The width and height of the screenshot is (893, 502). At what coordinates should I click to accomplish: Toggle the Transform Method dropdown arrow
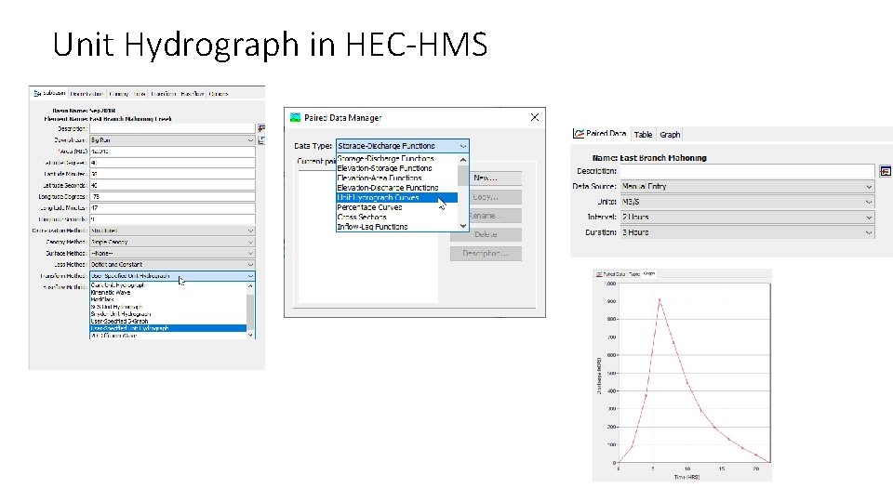coord(250,276)
